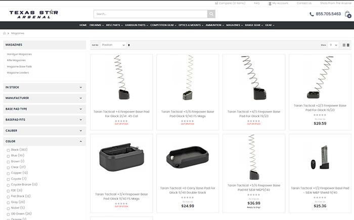Screen dimensions: 354x220
Task: Open the Range Gear menu
Action: [x=254, y=25]
